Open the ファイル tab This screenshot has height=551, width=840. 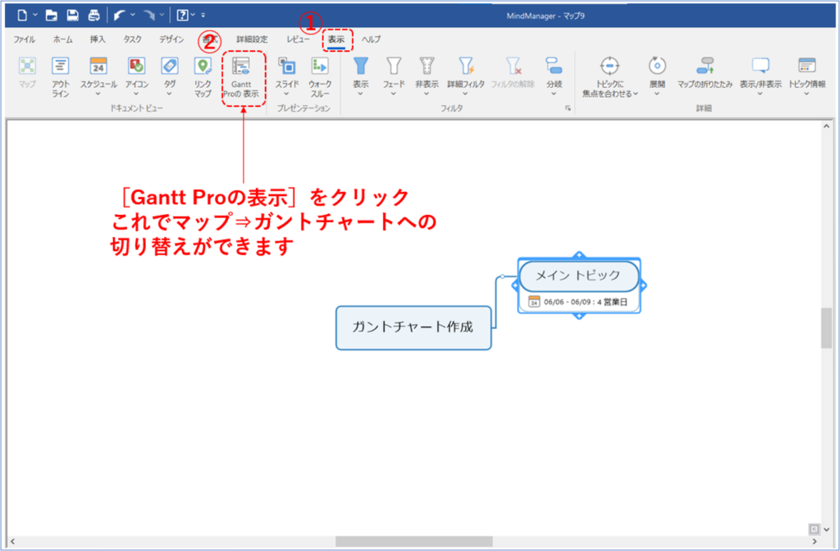24,39
